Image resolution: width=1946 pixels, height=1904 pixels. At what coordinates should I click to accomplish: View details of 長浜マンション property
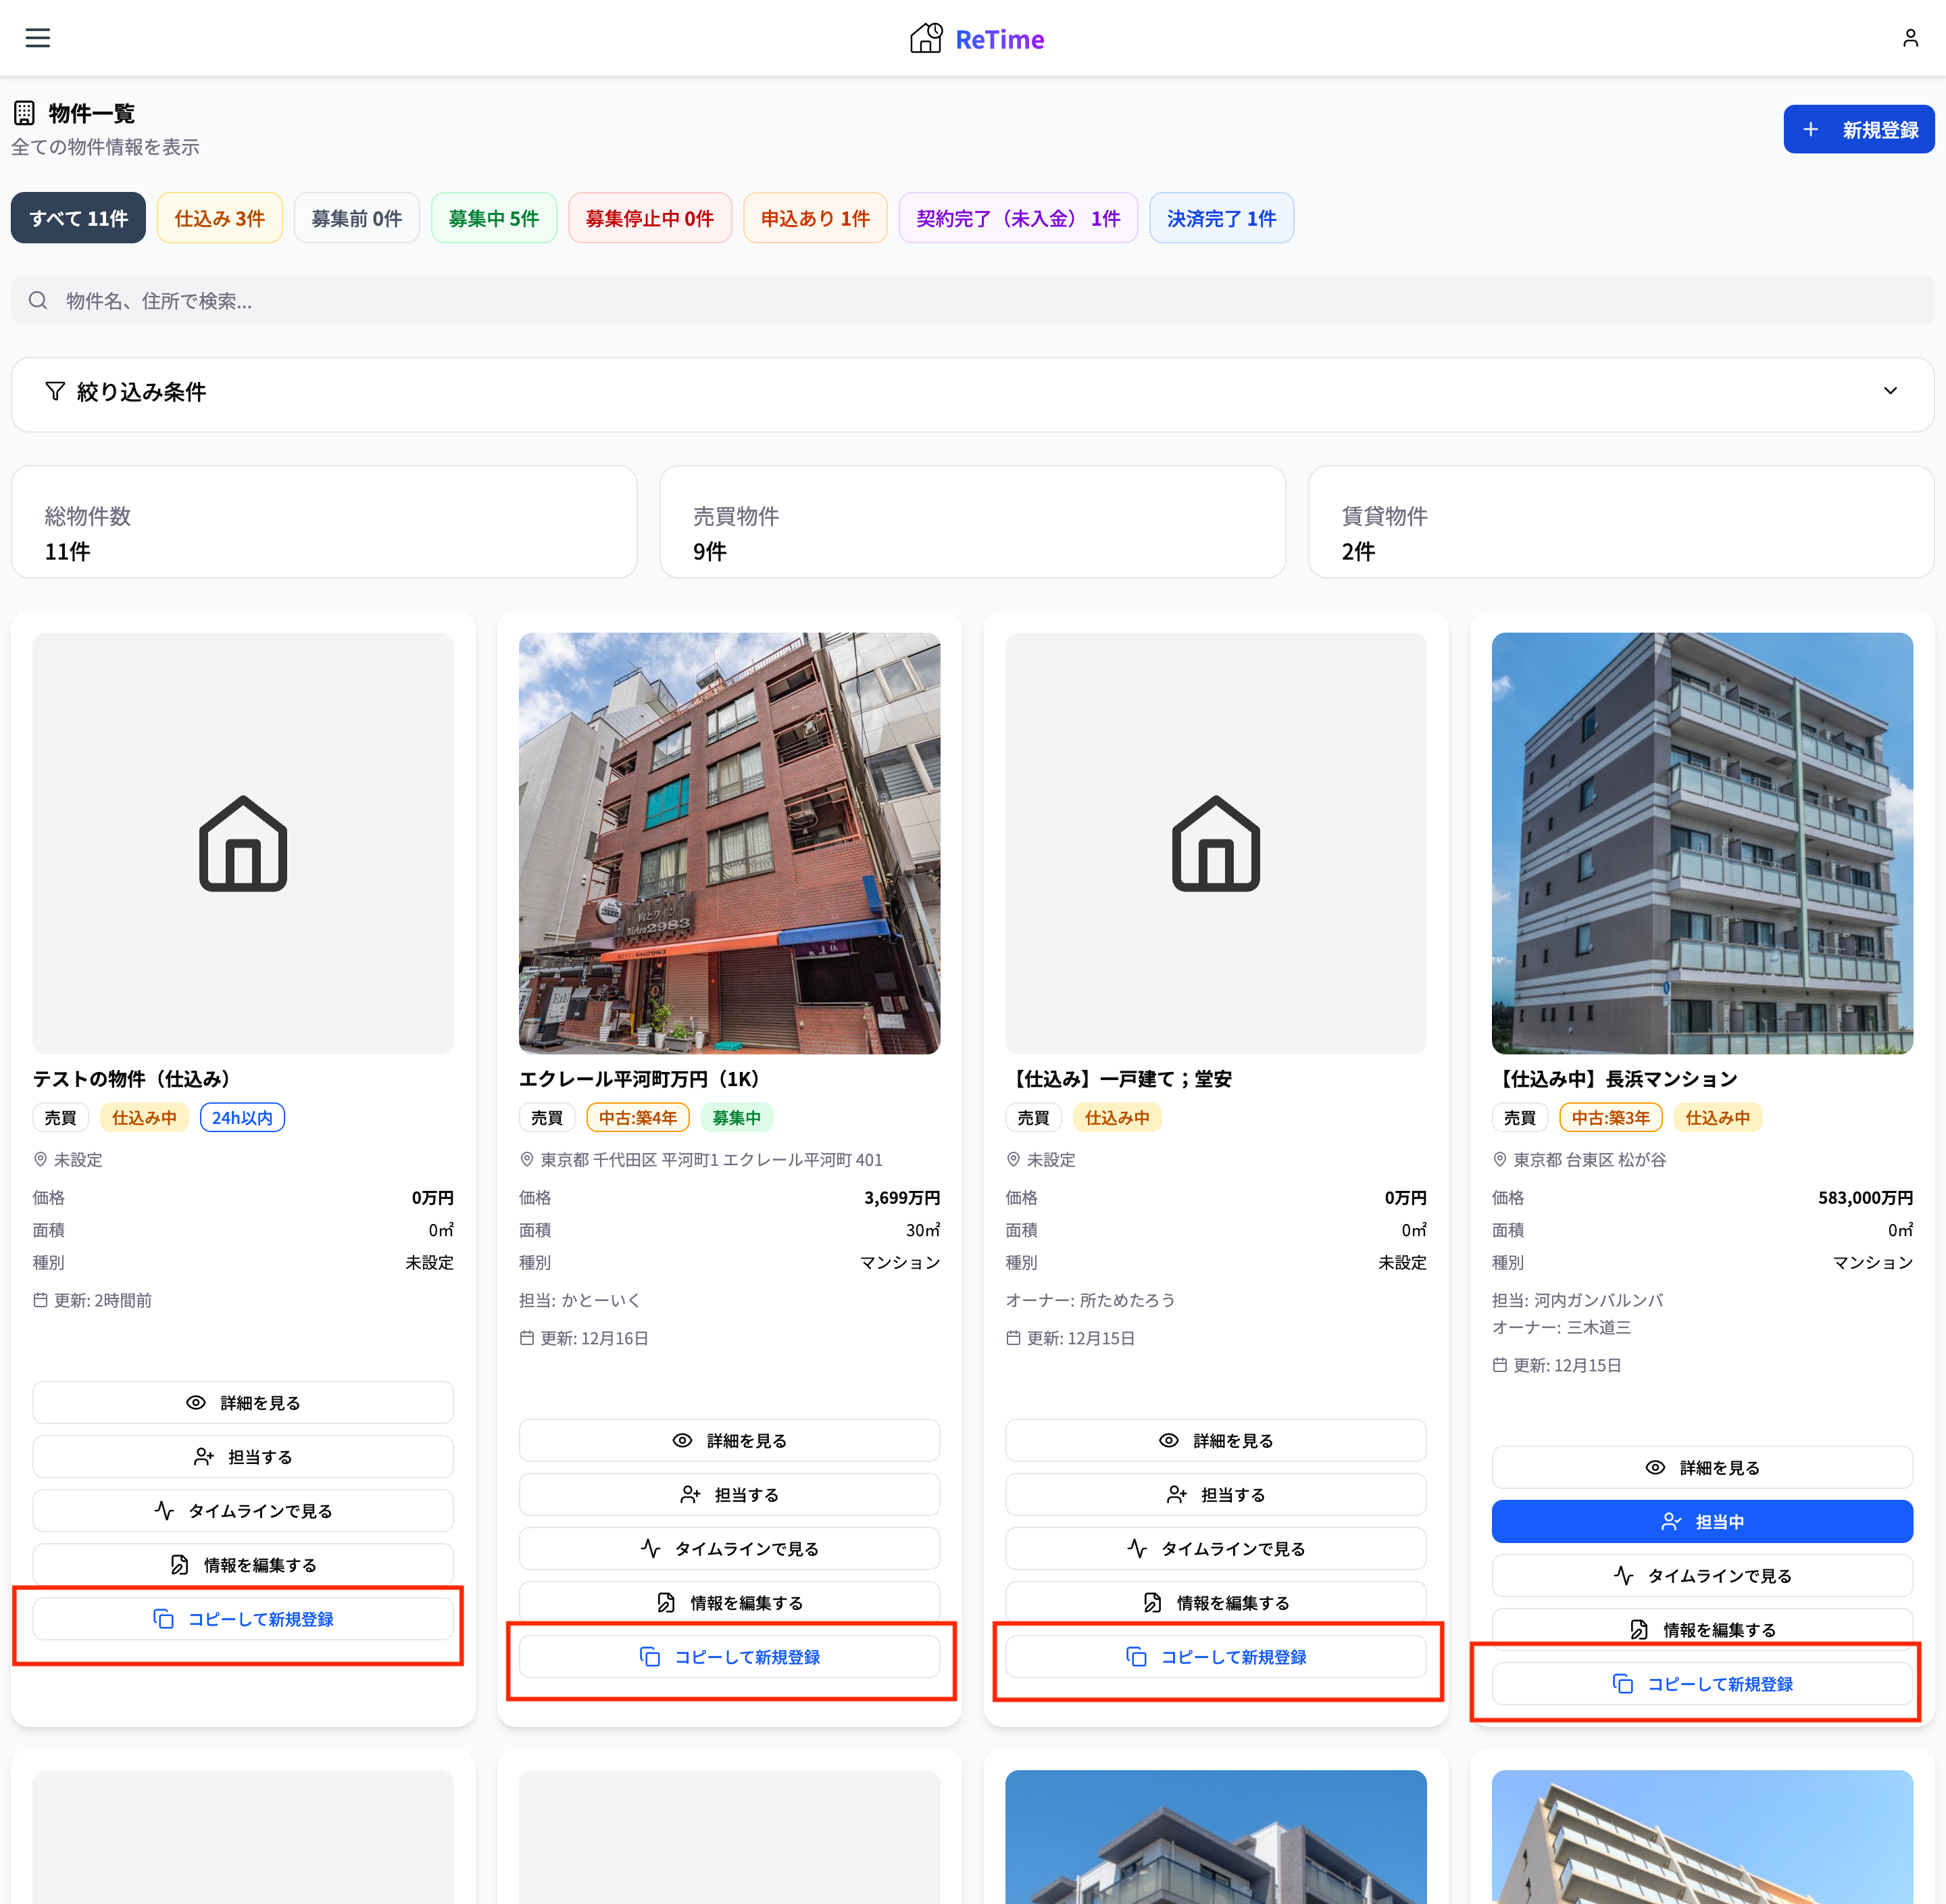[x=1701, y=1467]
